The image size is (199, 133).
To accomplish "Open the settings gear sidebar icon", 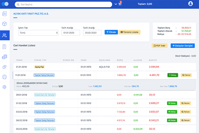I will 5,87.
